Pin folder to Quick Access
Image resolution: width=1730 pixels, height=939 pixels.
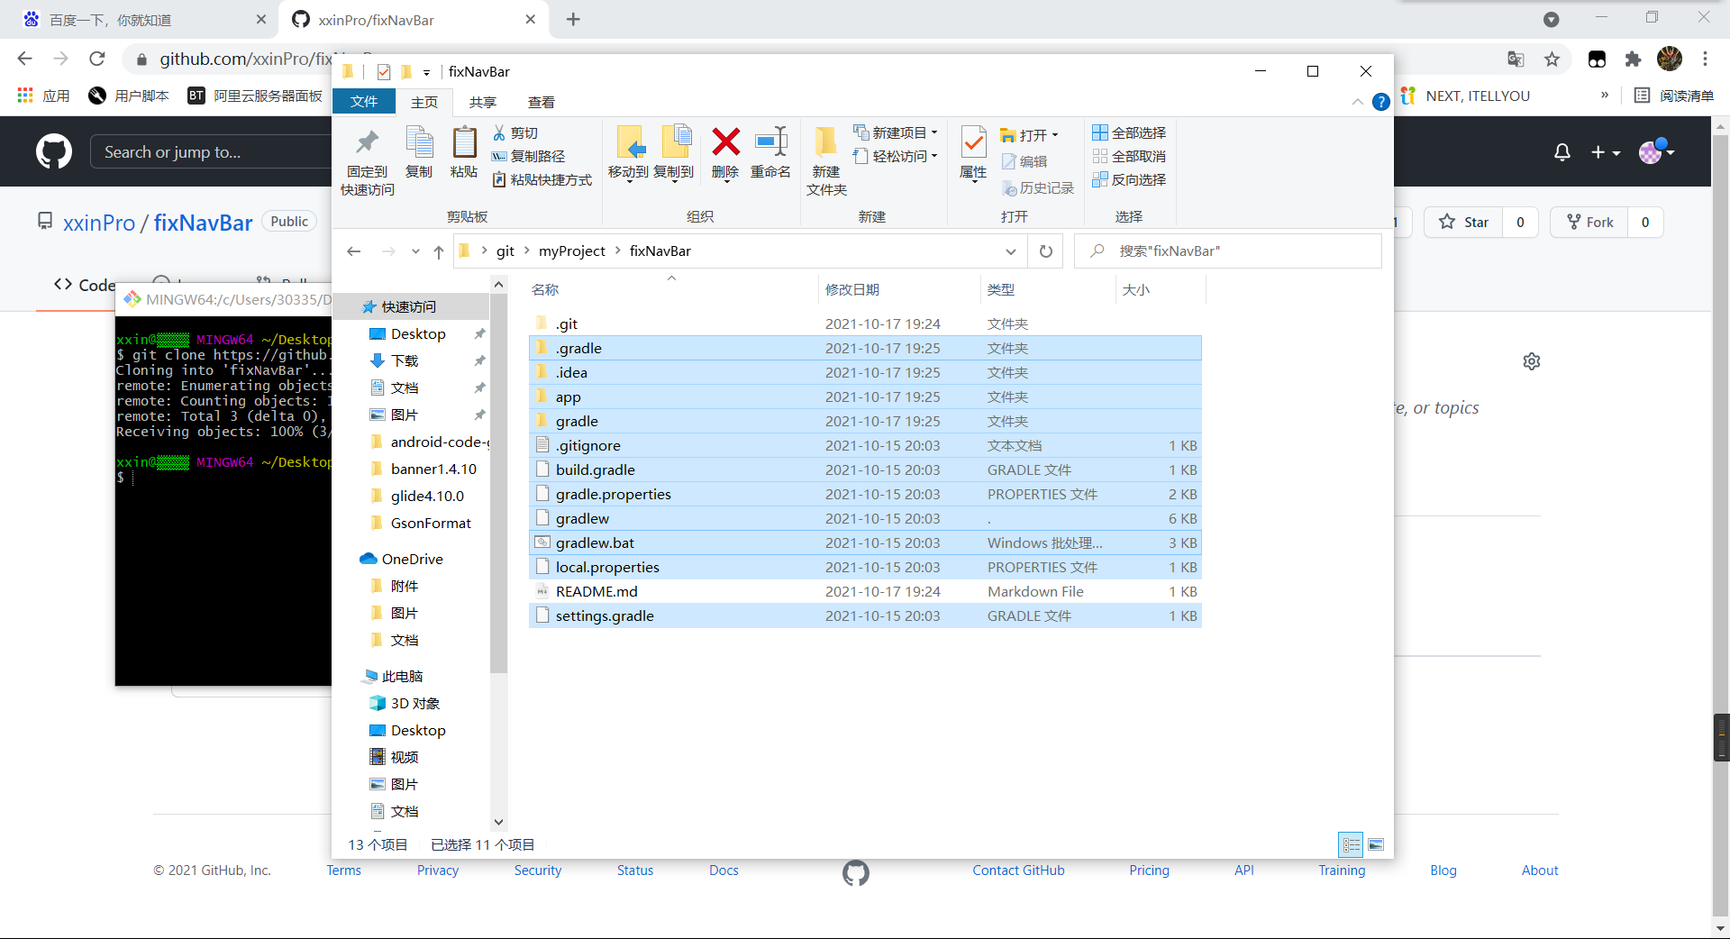coord(367,160)
